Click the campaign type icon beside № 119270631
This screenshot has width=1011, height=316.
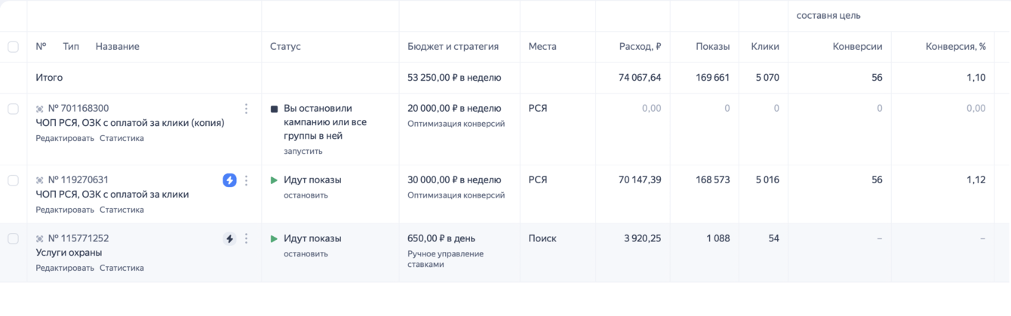point(40,180)
